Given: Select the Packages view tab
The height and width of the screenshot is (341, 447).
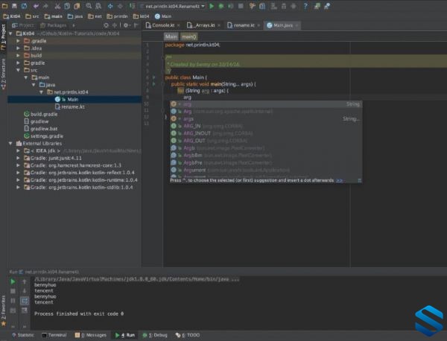Looking at the screenshot, I should click(x=54, y=25).
